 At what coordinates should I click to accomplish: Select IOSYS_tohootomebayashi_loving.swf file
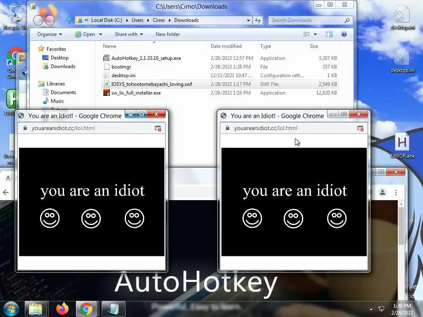coord(220,84)
